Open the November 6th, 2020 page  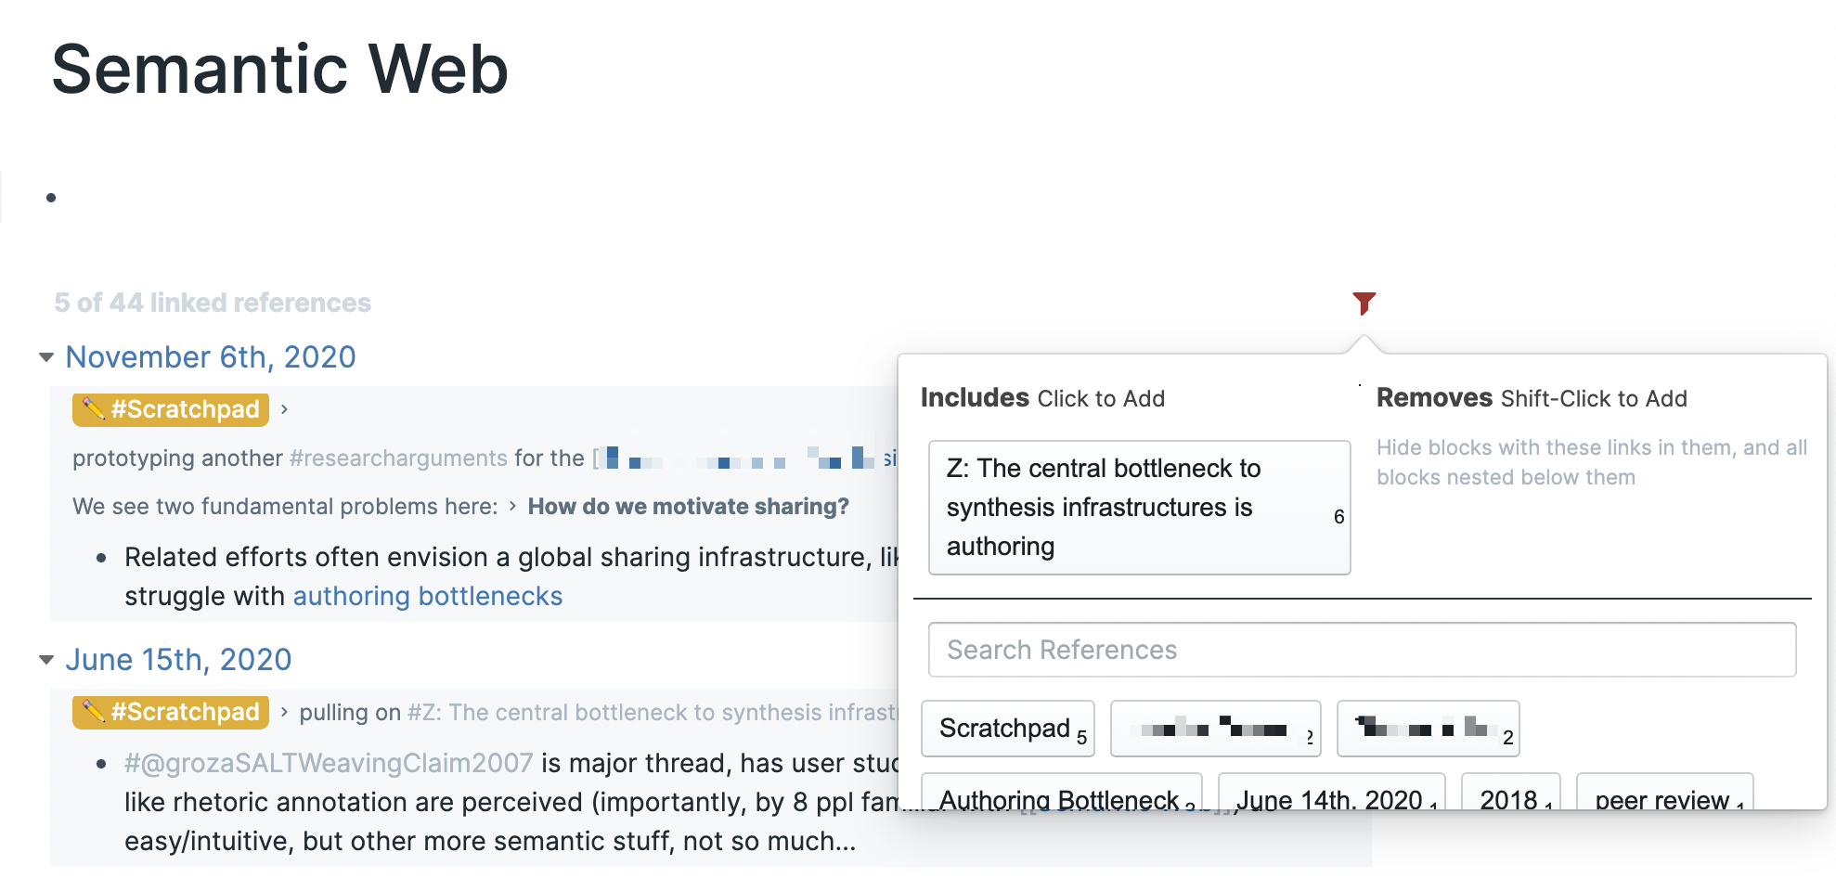tap(210, 357)
